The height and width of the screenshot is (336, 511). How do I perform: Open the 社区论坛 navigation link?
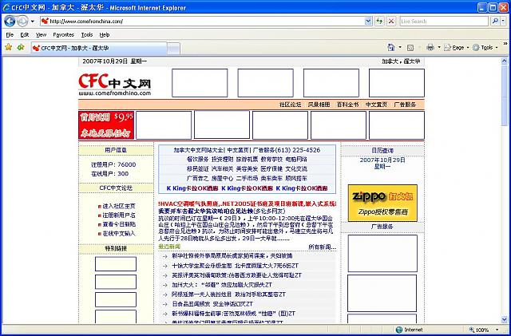coord(290,105)
